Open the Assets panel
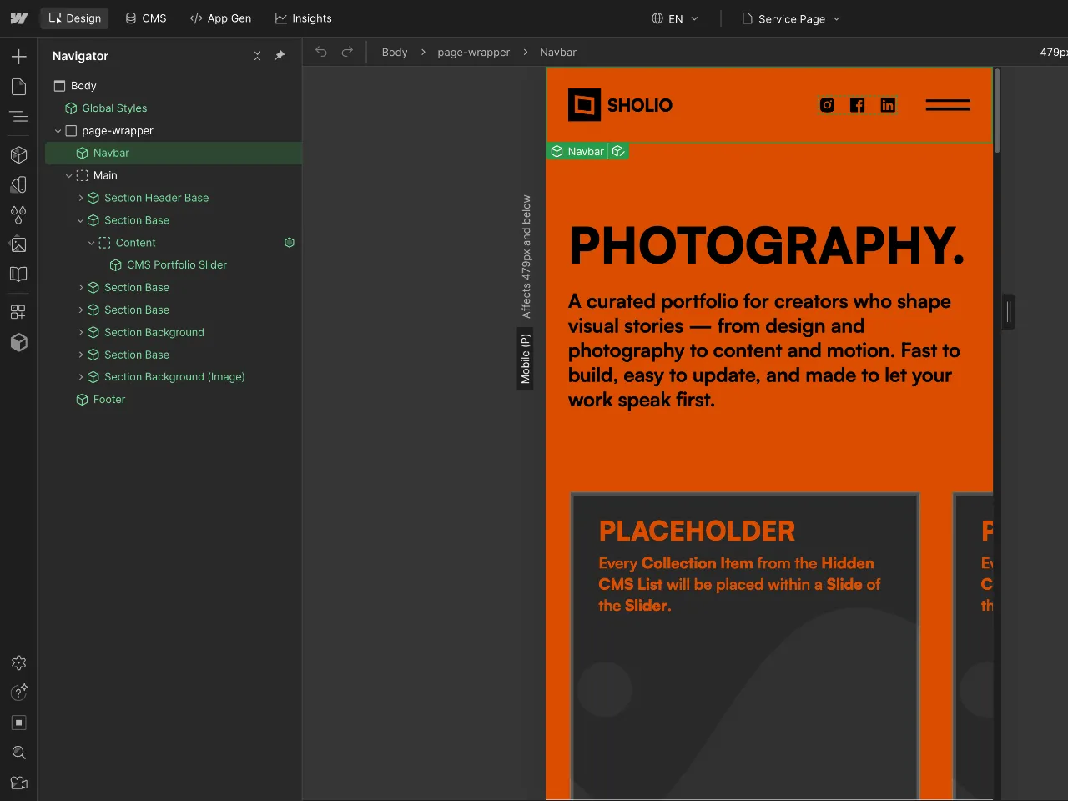 tap(18, 244)
